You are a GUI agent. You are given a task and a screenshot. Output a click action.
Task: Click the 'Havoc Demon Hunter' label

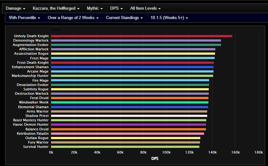31,125
